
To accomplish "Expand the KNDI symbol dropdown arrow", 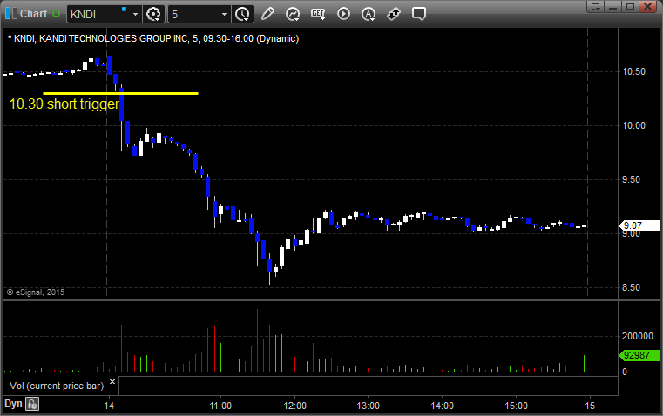I will [x=135, y=14].
